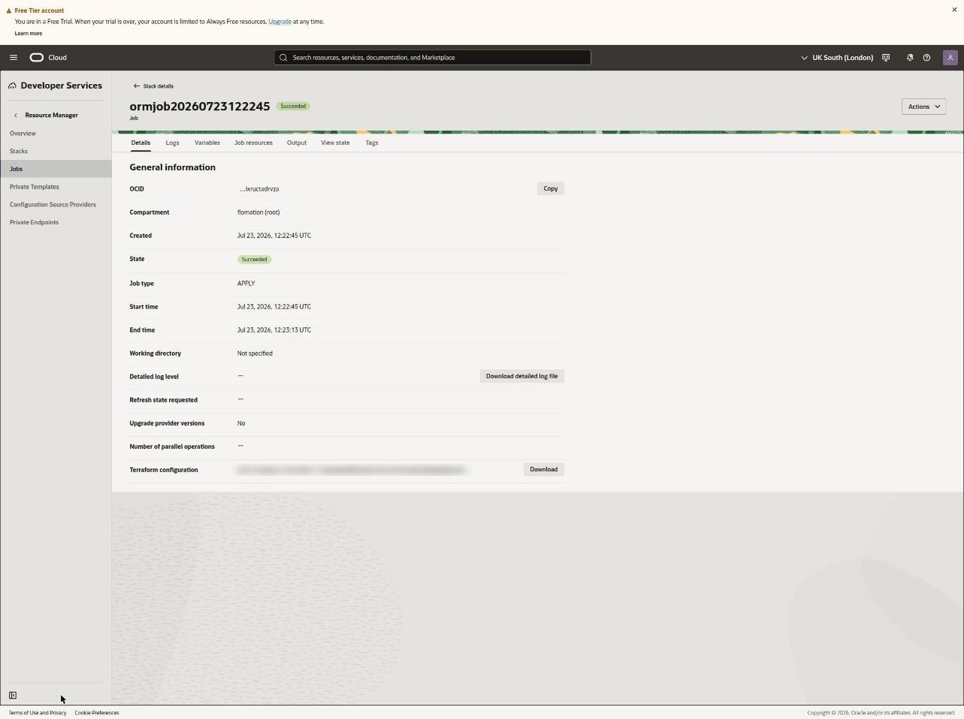Go back using the Stack details arrow
This screenshot has width=964, height=719.
coord(136,86)
